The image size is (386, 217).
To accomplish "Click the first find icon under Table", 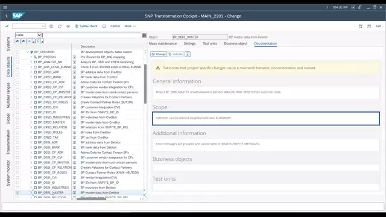I will coord(17,41).
